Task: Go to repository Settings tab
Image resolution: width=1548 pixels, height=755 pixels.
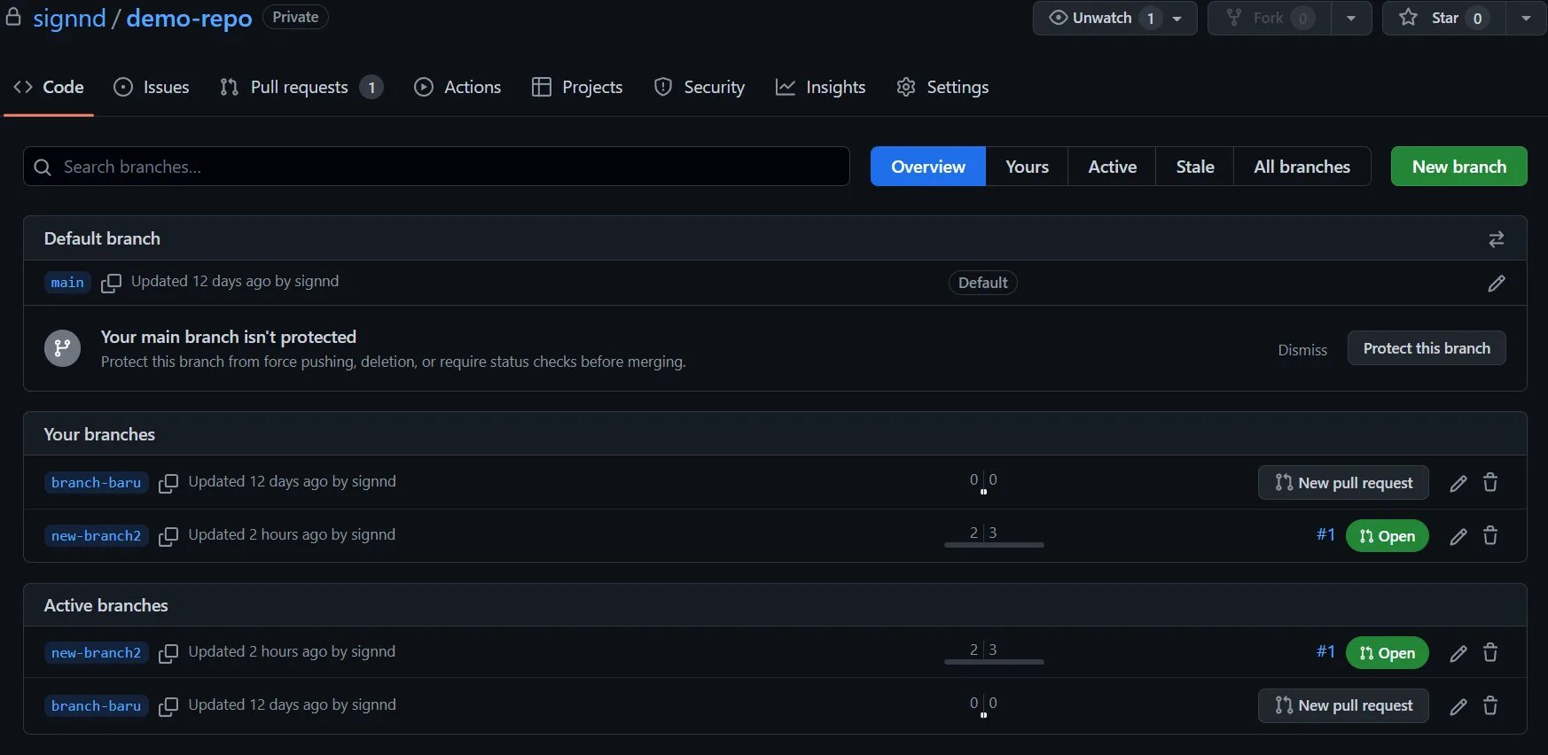Action: (x=942, y=87)
